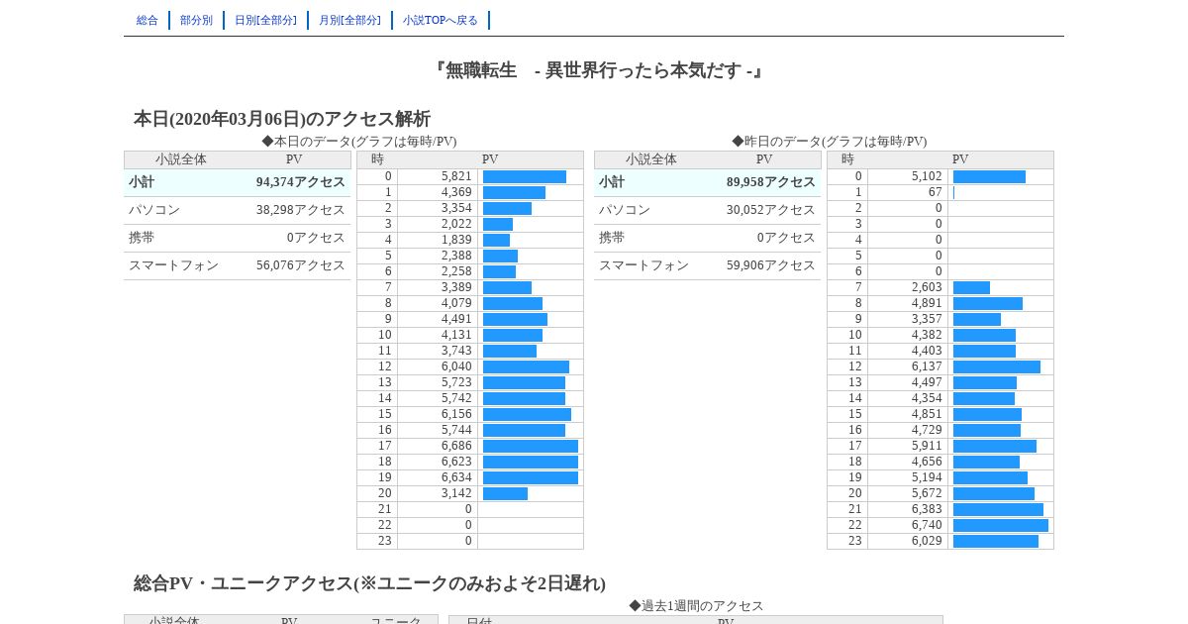This screenshot has width=1188, height=624.
Task: Open the 日別[全部分] link
Action: [265, 20]
